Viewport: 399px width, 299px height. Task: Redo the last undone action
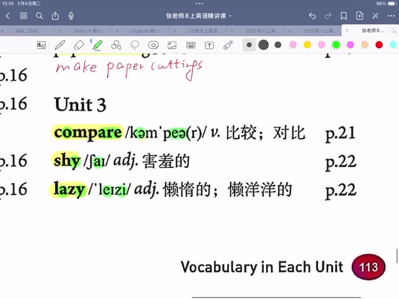point(328,16)
